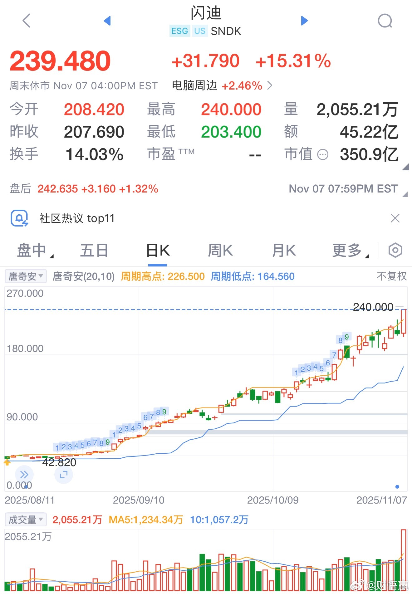Screen dimensions: 412x595
Task: Expand the quote details corner triangle
Action: 405,167
